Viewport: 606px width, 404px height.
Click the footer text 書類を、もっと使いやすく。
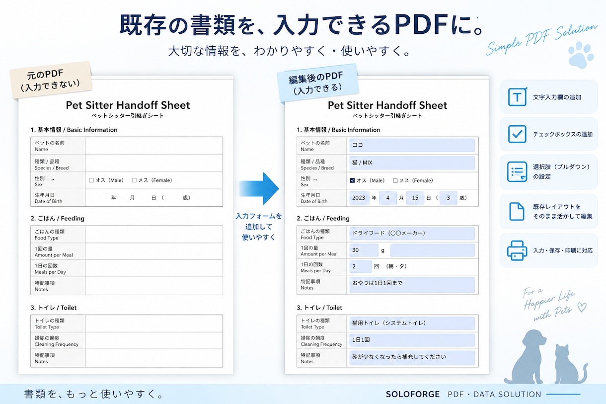click(94, 395)
